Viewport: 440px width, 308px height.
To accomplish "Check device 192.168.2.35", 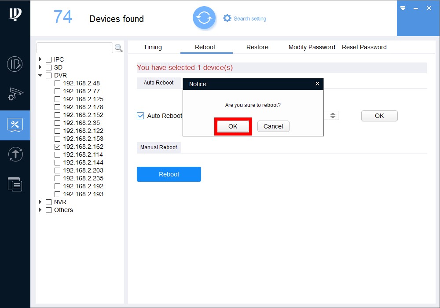I will 57,123.
